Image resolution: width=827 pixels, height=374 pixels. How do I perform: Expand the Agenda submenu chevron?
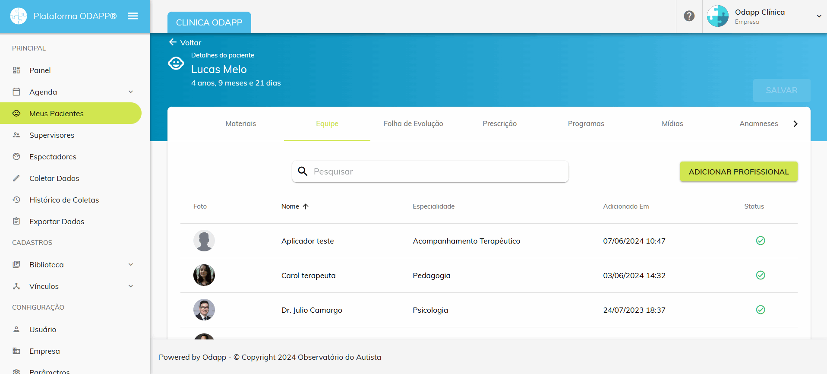[x=131, y=92]
